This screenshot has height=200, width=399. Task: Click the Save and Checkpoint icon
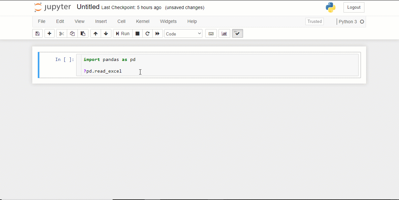pyautogui.click(x=37, y=34)
